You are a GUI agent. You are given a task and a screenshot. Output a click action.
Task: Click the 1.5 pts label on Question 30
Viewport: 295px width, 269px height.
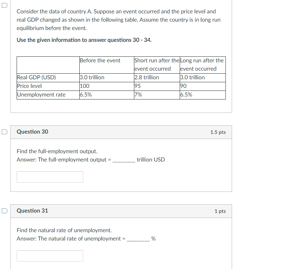click(x=218, y=132)
